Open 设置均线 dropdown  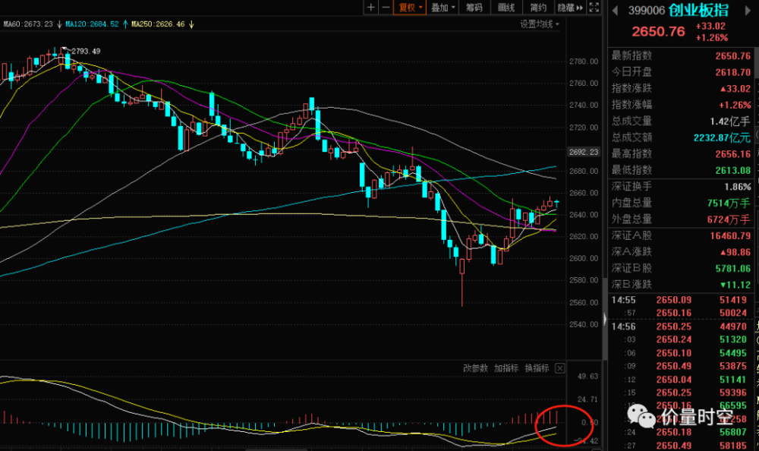(539, 24)
